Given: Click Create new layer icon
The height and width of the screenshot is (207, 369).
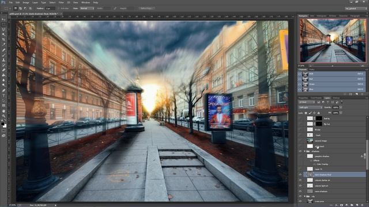Looking at the screenshot, I should coord(357,205).
